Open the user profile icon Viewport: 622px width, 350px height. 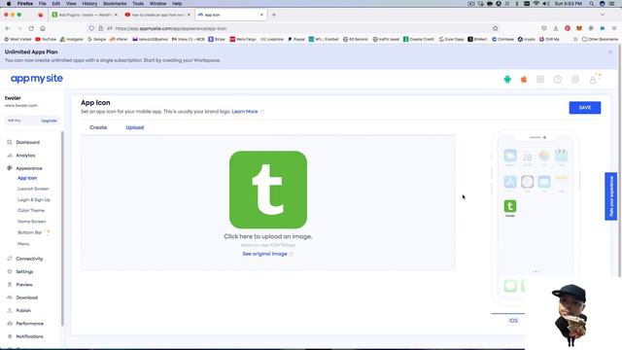pyautogui.click(x=593, y=80)
